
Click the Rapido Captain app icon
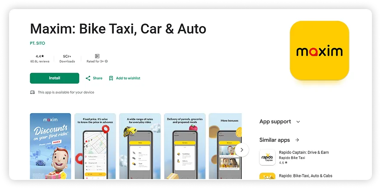click(267, 157)
